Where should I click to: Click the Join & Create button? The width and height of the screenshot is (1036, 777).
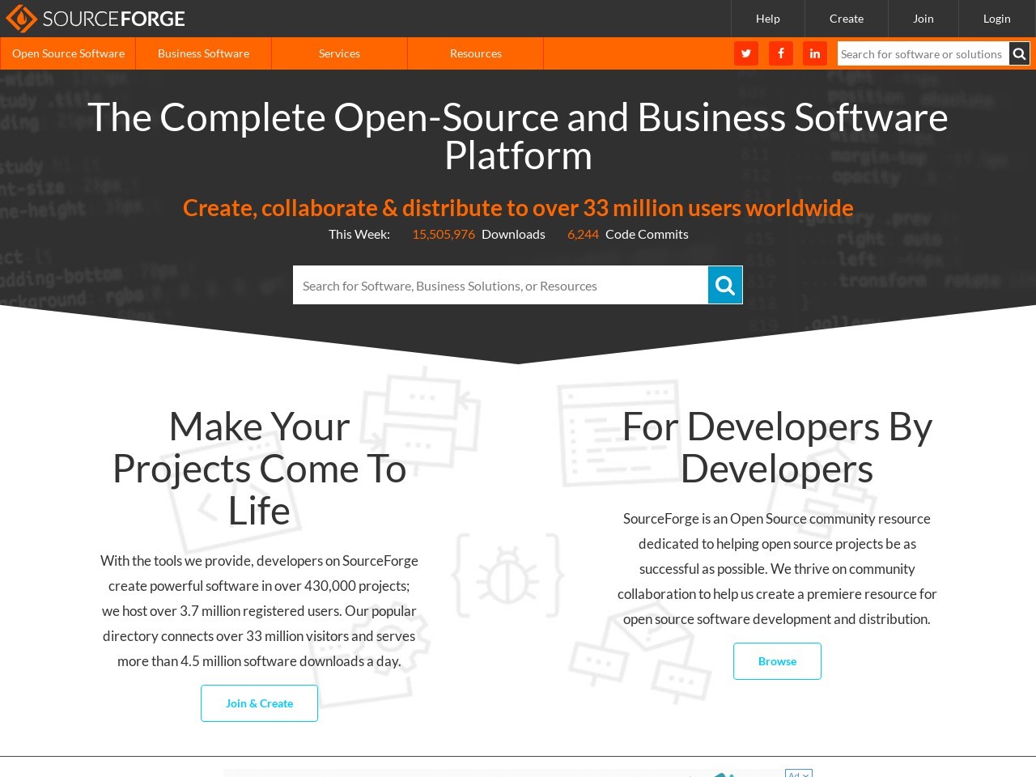[x=259, y=703]
